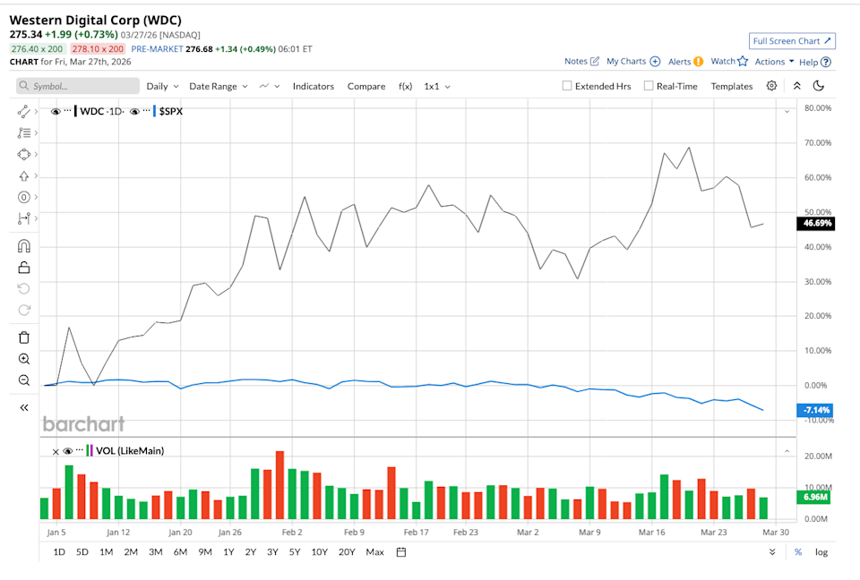Switch to dark mode moon icon
Image resolution: width=860 pixels, height=580 pixels.
click(x=818, y=86)
